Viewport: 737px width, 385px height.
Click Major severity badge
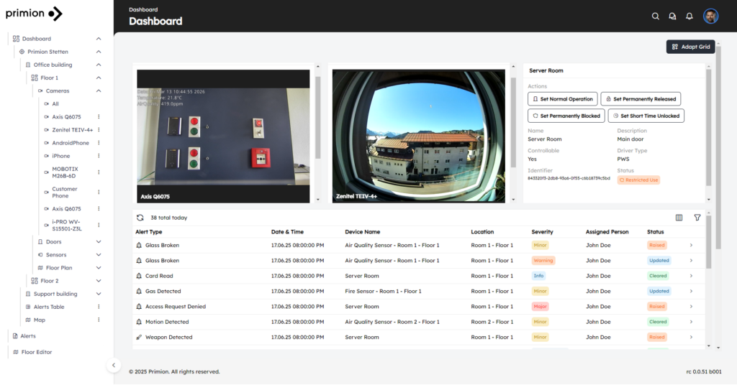[540, 307]
